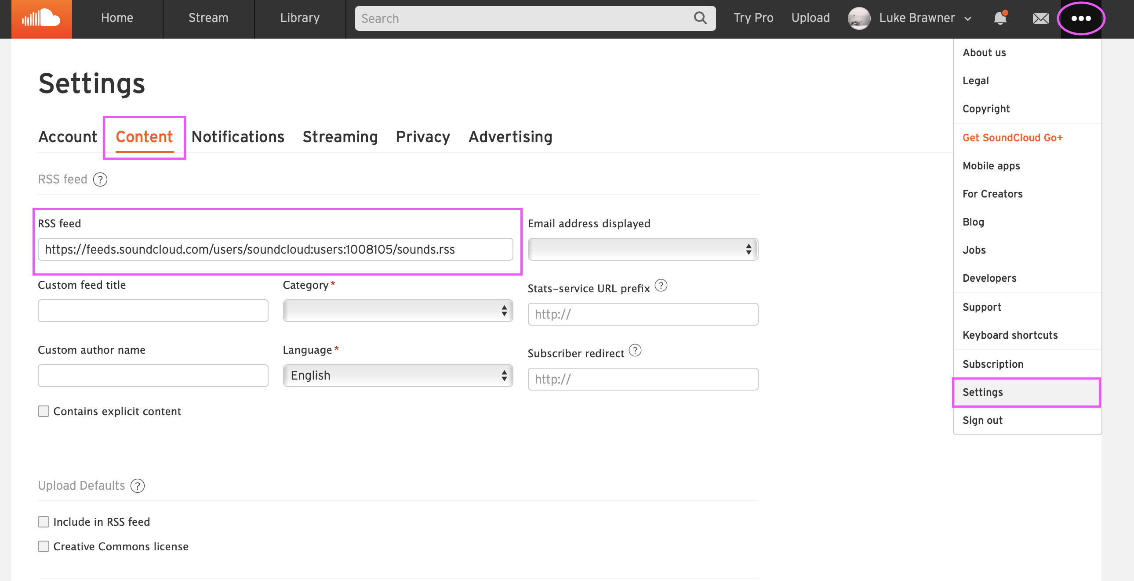Enable Include in RSS feed checkbox
This screenshot has width=1134, height=581.
point(43,522)
